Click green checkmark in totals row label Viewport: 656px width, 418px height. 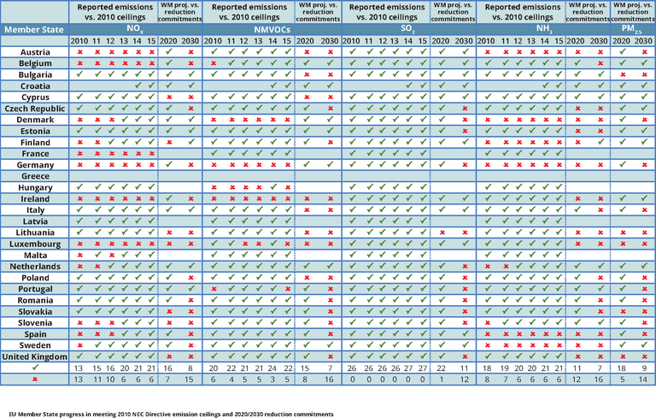[x=36, y=367]
